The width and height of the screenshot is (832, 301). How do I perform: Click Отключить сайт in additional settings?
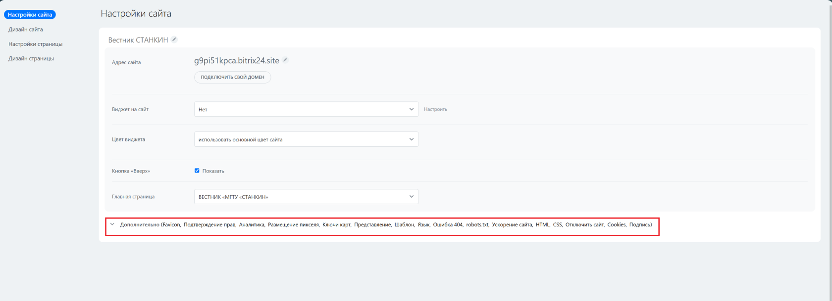pos(584,224)
